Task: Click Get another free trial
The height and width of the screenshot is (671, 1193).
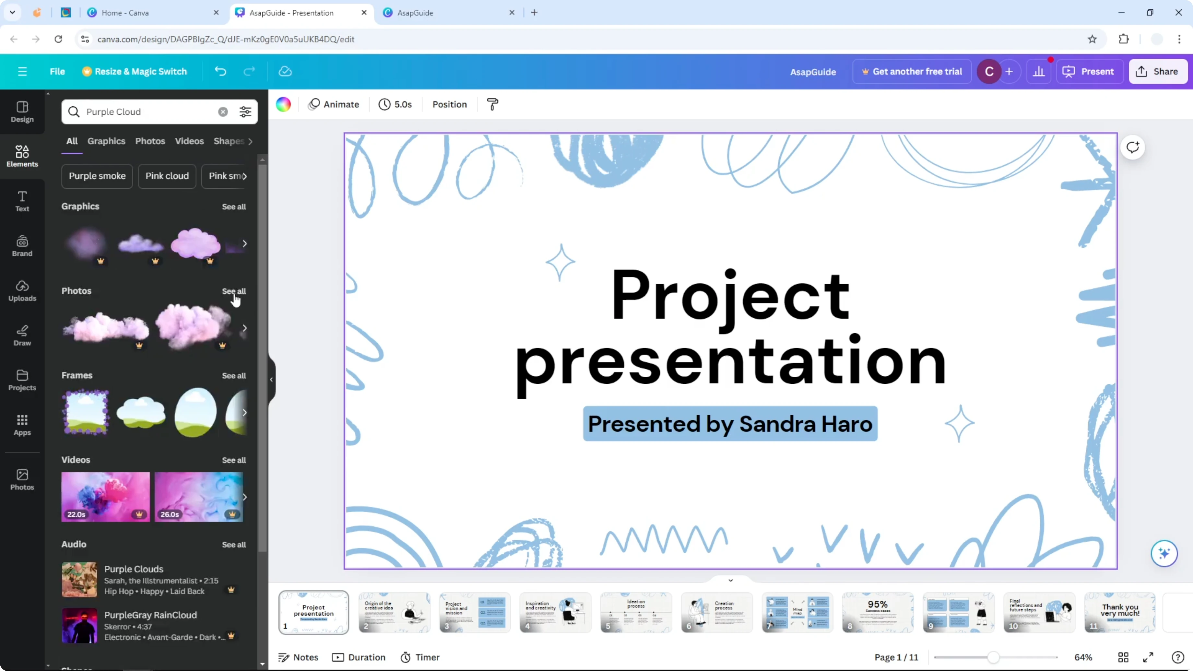Action: 911,71
